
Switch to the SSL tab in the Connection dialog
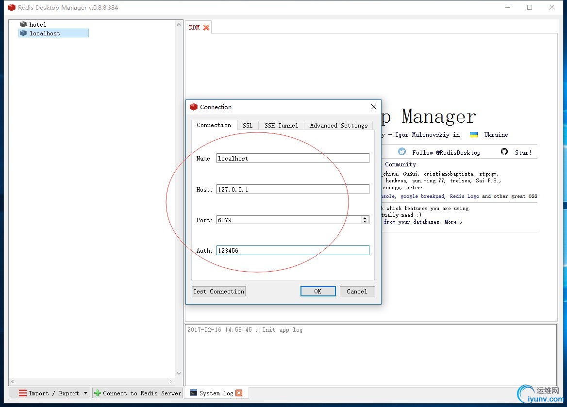[x=248, y=126]
